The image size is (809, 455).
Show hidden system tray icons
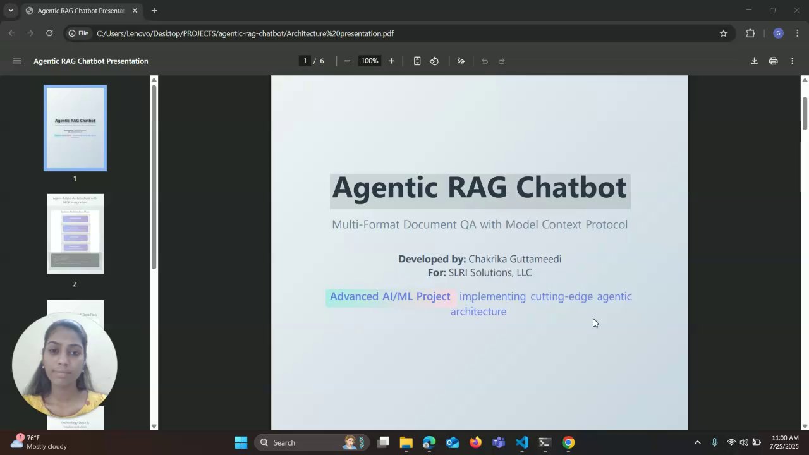(x=697, y=442)
